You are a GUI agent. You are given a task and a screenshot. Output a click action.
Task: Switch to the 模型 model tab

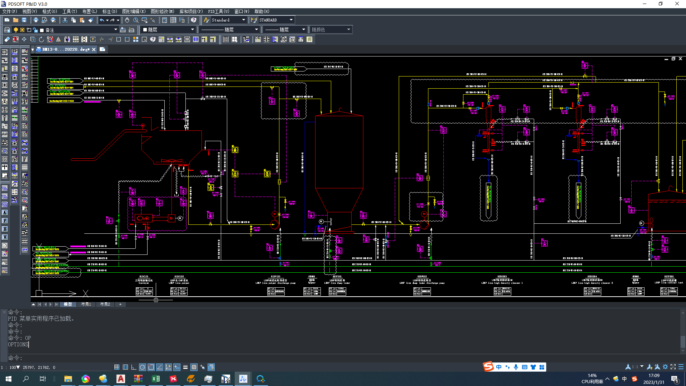[68, 304]
